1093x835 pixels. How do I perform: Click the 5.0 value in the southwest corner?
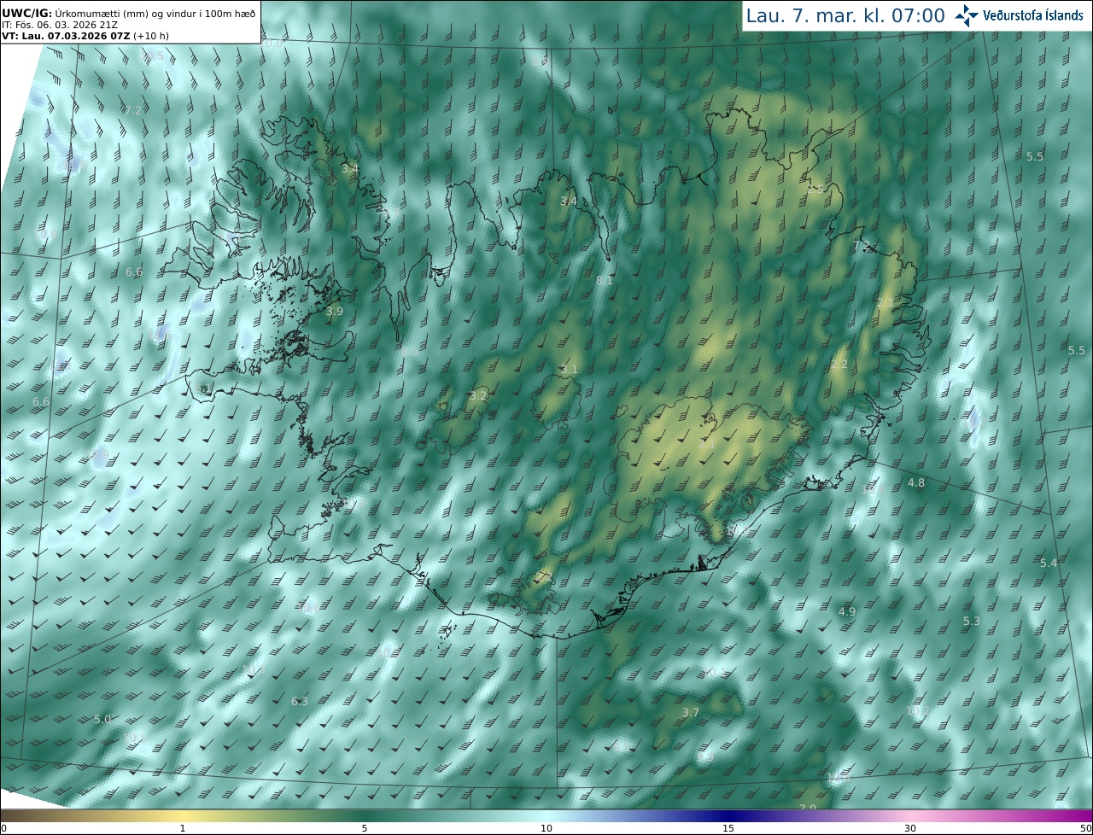click(x=102, y=720)
